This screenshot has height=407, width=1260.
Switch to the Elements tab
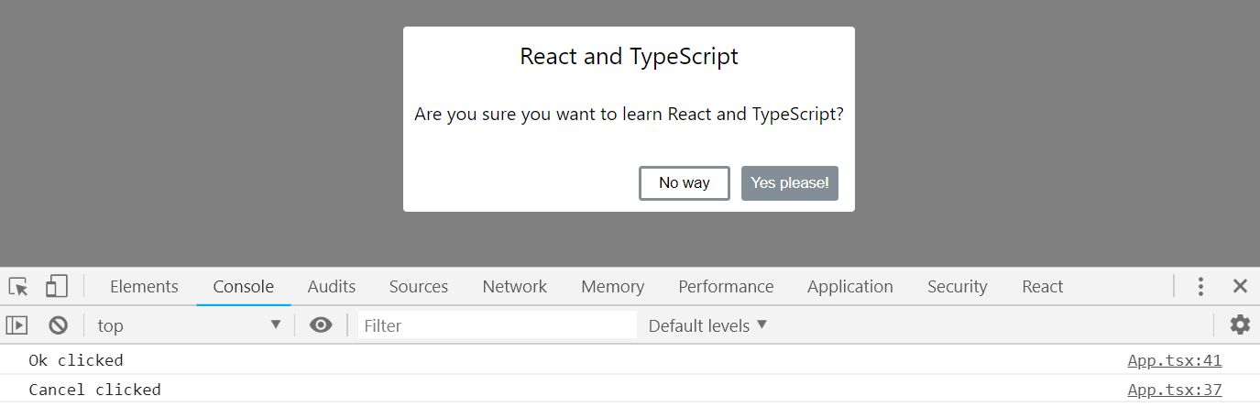[144, 287]
